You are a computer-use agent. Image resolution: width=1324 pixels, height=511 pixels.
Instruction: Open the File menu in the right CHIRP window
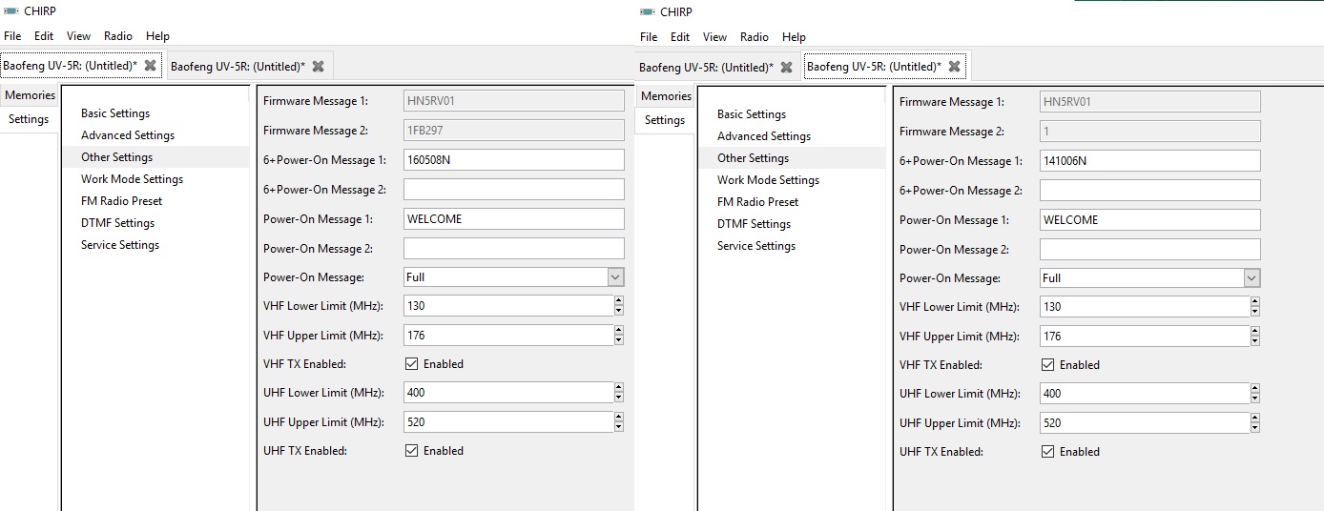tap(649, 37)
